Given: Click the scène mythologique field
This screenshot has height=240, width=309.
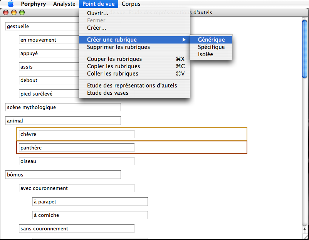Looking at the screenshot, I should [x=63, y=107].
